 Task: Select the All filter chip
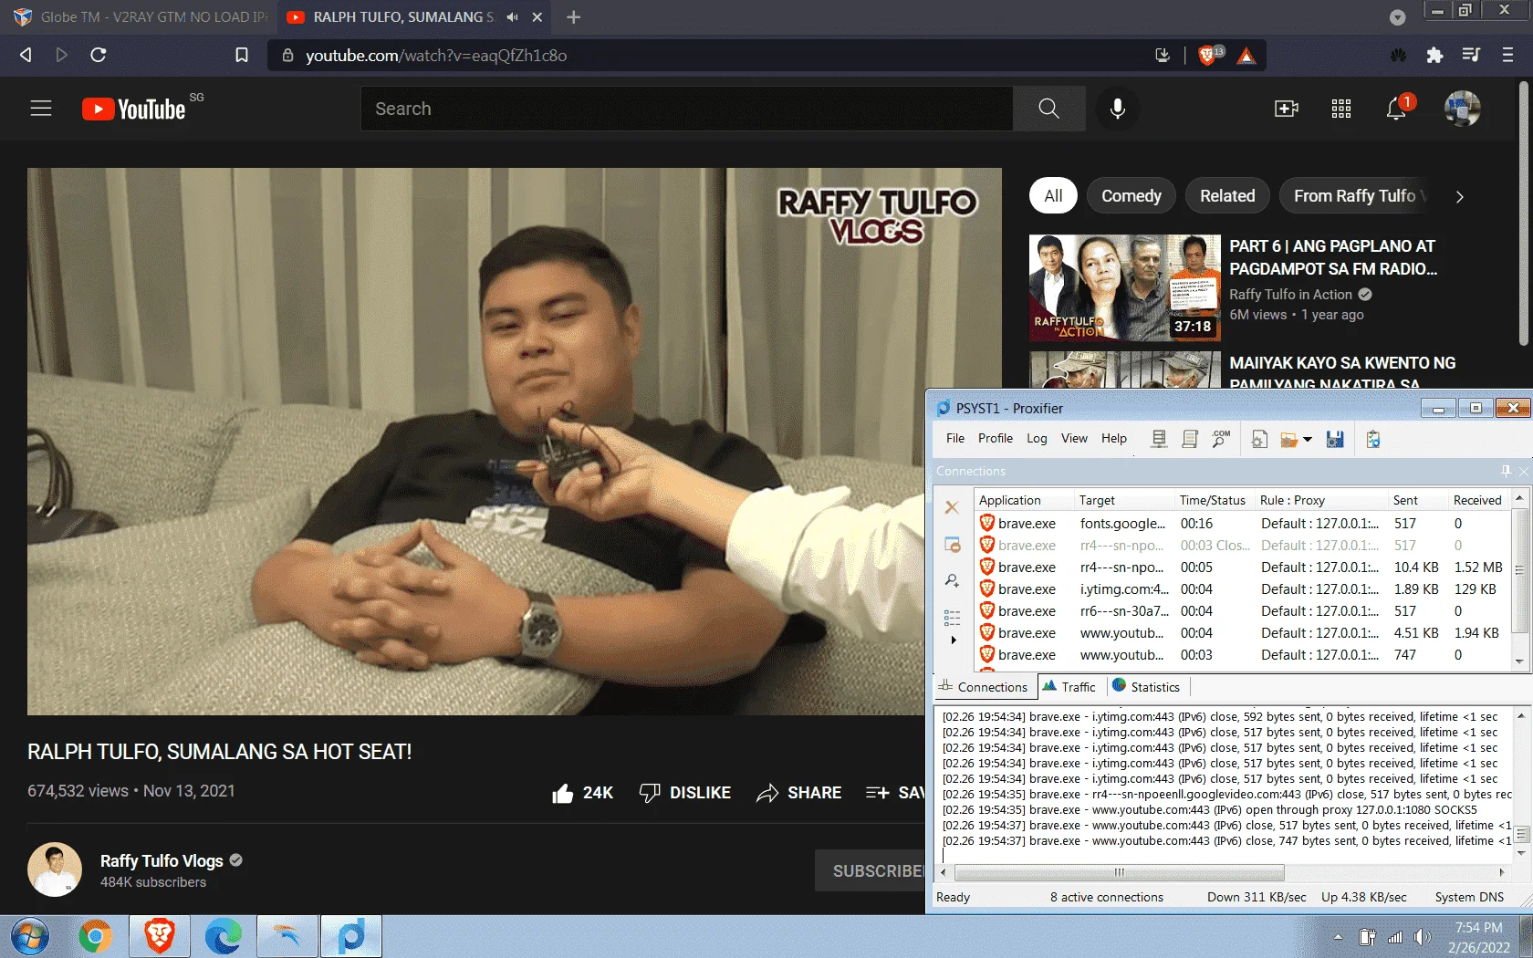tap(1053, 196)
